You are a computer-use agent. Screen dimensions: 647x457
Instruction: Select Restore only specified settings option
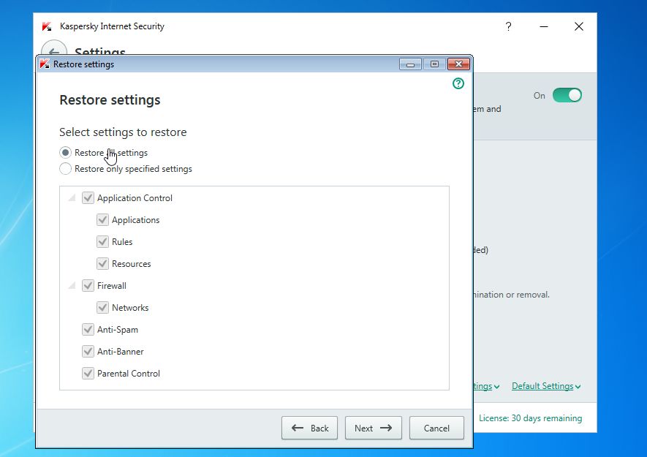(x=65, y=169)
